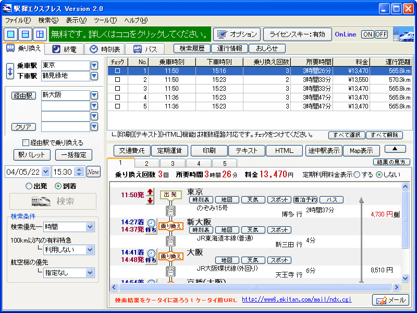
Task: Select the 出発 radio button
Action: click(29, 186)
